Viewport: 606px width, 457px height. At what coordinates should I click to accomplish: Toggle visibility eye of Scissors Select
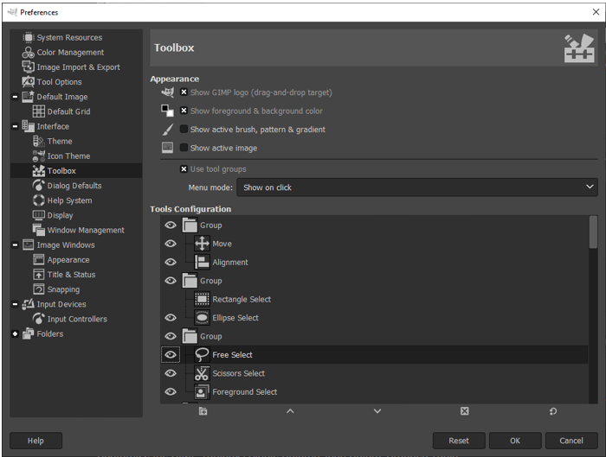click(171, 373)
